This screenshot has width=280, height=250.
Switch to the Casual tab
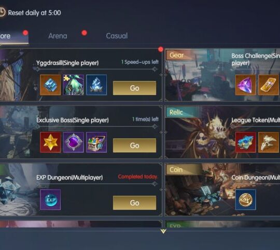[x=117, y=36]
